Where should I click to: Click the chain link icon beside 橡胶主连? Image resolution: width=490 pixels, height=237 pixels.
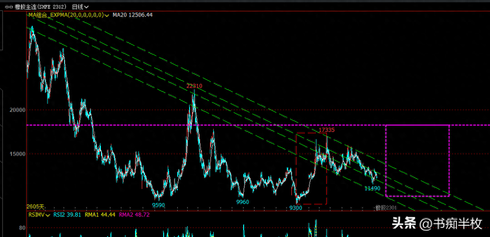[x=9, y=6]
